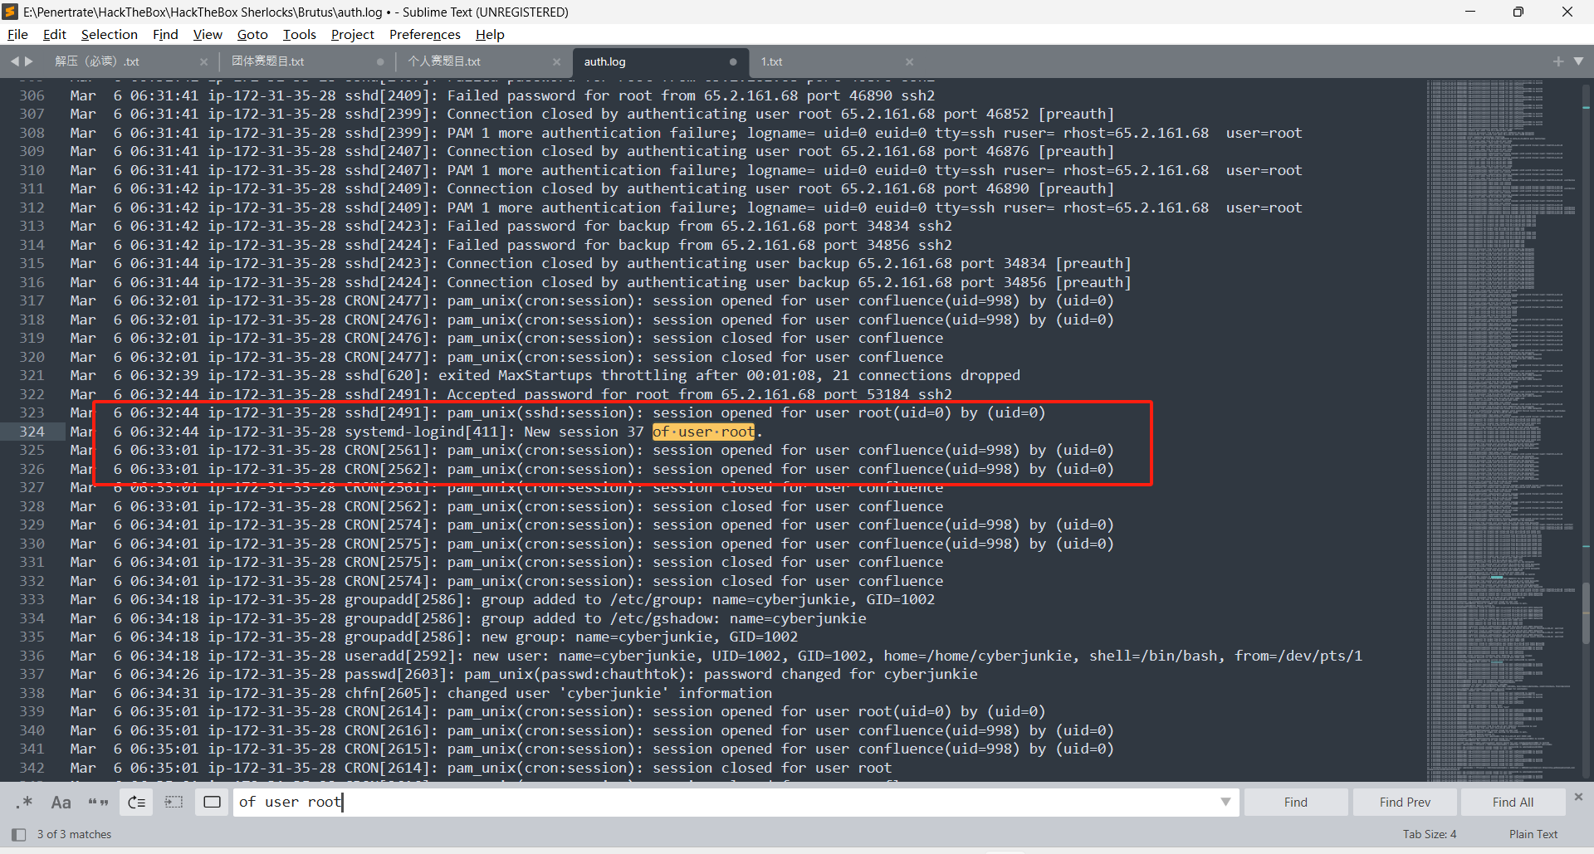Close the 1.txt tab

coord(909,61)
